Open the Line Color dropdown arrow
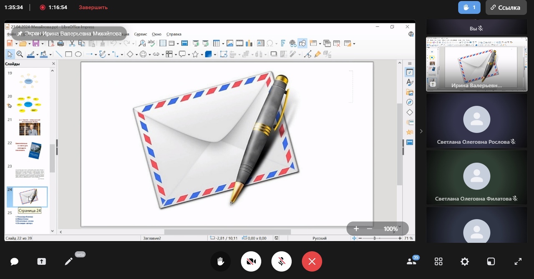This screenshot has width=534, height=279. 38,54
